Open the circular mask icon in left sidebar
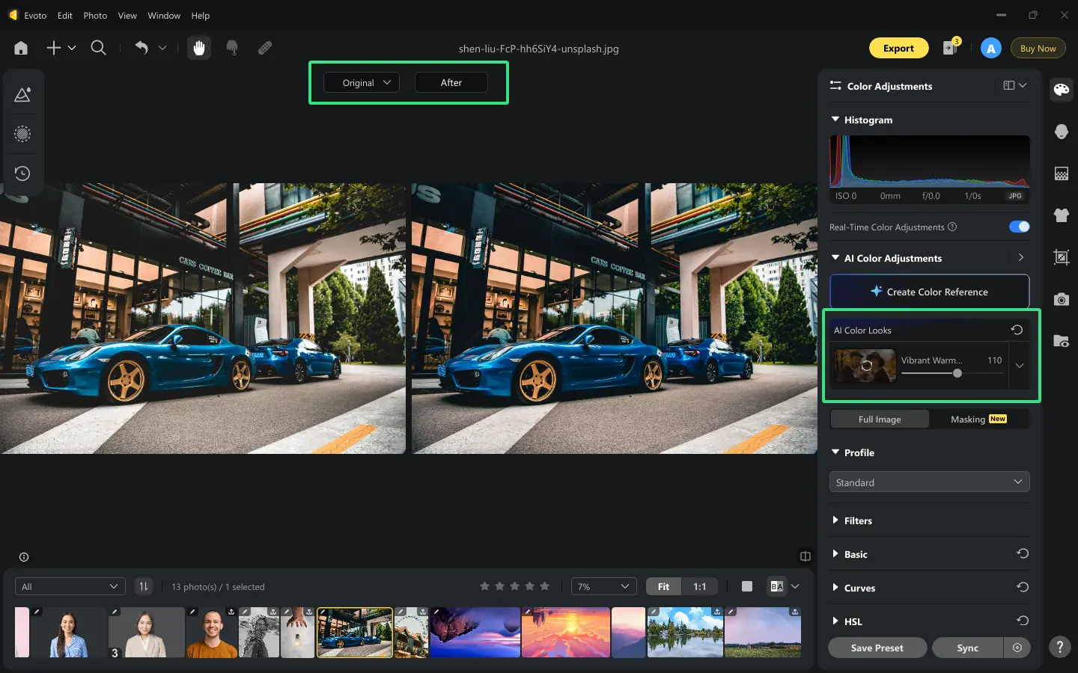The image size is (1078, 673). [22, 134]
